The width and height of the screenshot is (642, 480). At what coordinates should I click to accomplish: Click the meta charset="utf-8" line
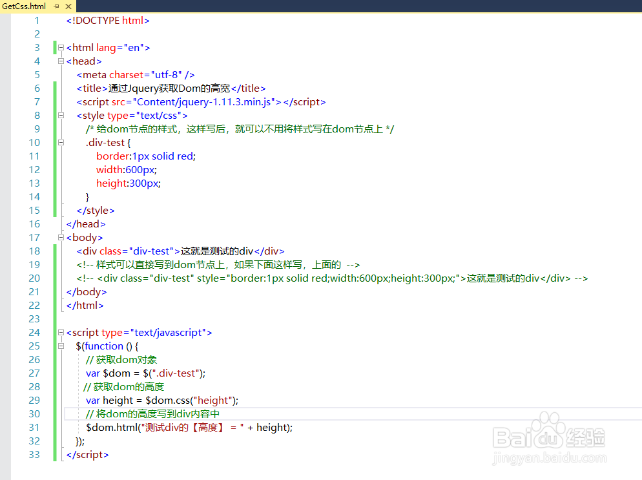coord(136,75)
